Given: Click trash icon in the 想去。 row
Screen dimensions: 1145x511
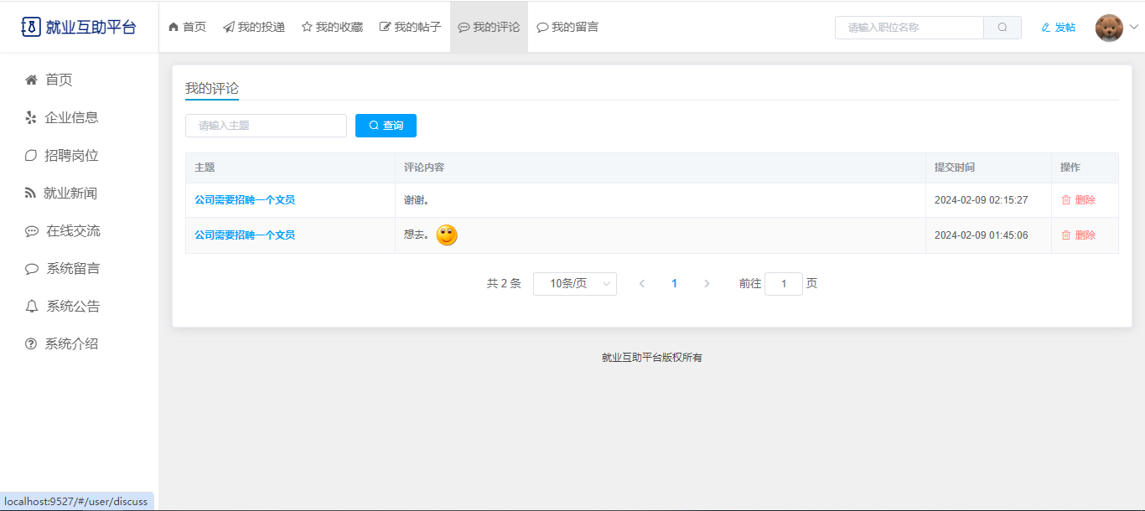Looking at the screenshot, I should (x=1066, y=235).
